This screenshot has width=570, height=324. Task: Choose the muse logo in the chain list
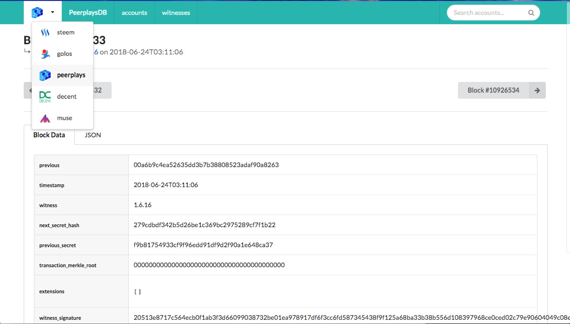(x=45, y=118)
